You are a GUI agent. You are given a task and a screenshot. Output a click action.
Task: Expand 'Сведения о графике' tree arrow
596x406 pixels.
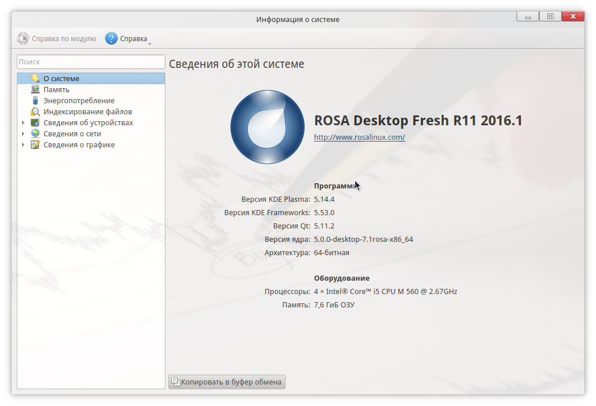[23, 144]
